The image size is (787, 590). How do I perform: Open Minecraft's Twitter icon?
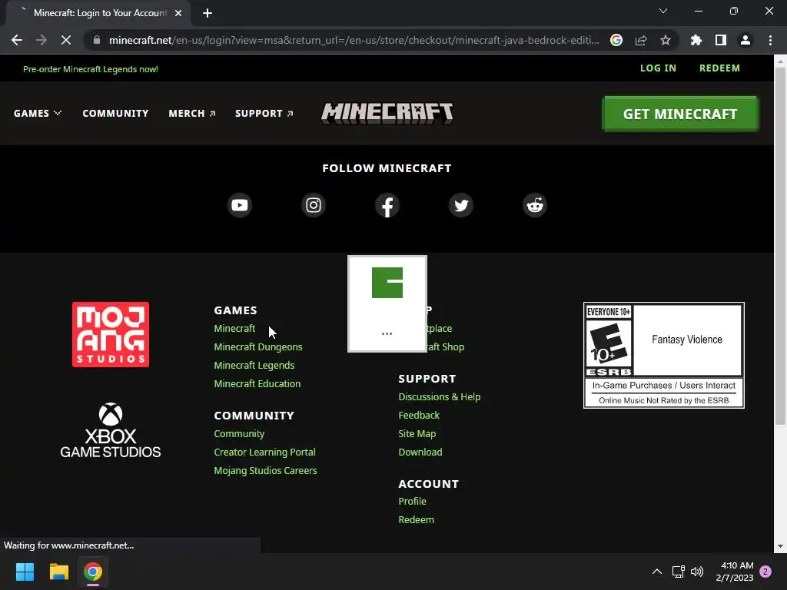[461, 205]
